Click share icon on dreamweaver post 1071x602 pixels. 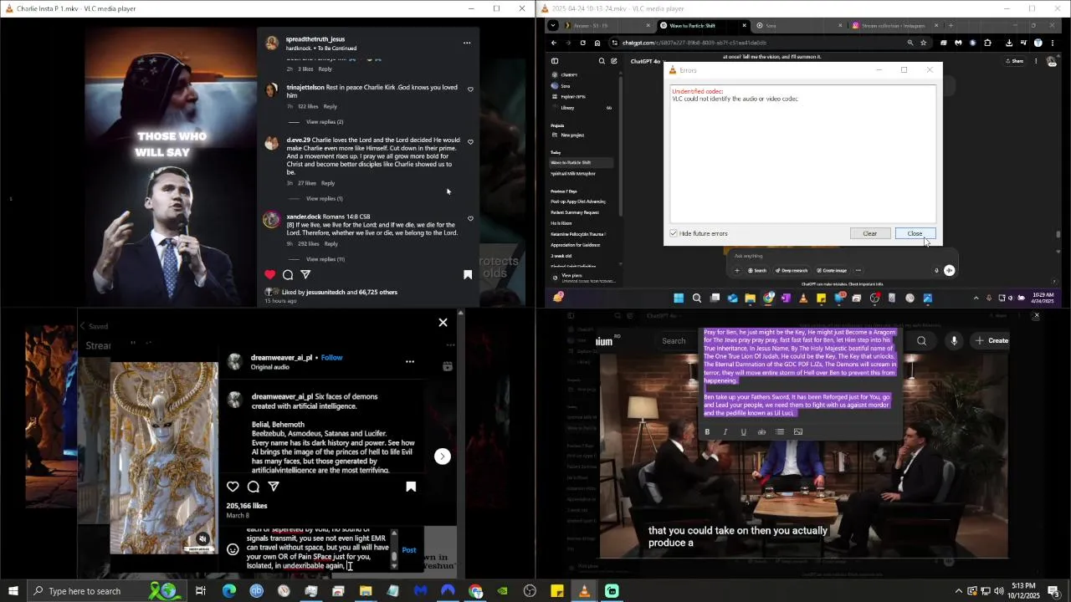click(x=274, y=486)
